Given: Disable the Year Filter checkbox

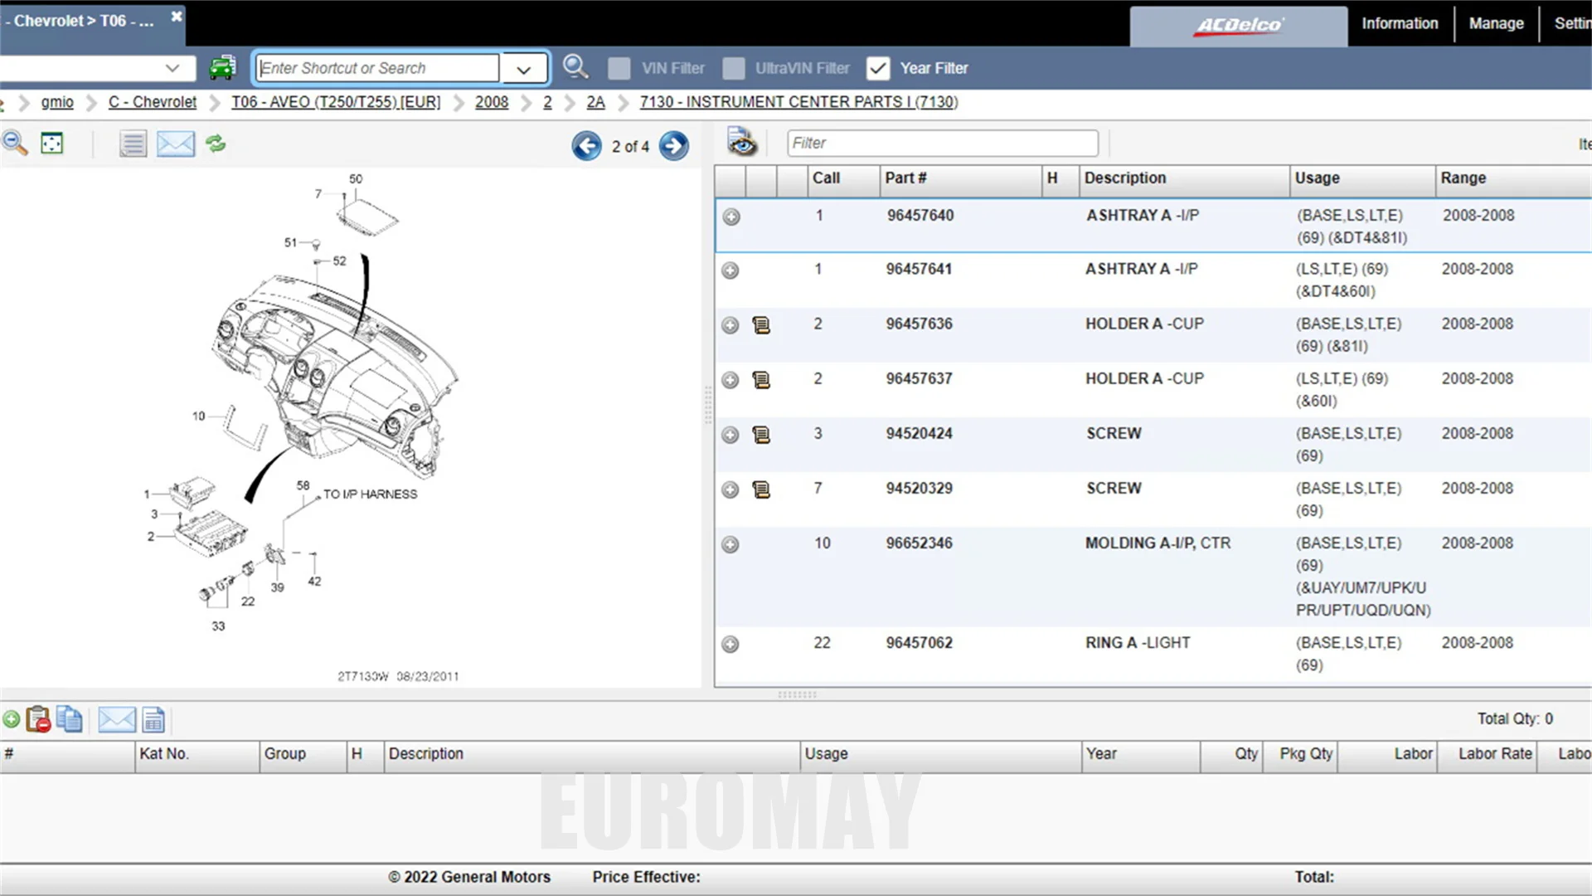Looking at the screenshot, I should coord(878,68).
